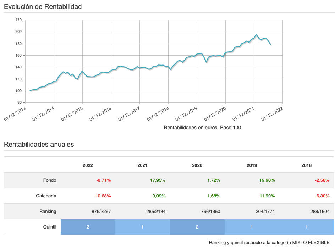
Task: Click the 2019 column header
Action: [252, 165]
